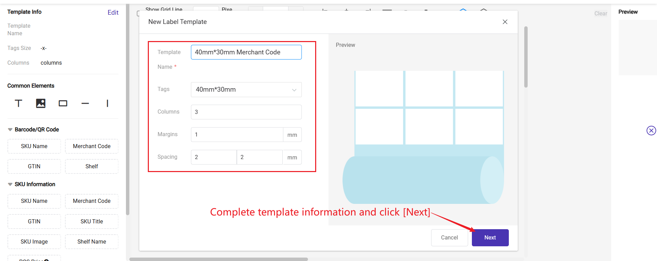Image resolution: width=657 pixels, height=261 pixels.
Task: Collapse the Barcode/QR Code section
Action: click(x=10, y=130)
